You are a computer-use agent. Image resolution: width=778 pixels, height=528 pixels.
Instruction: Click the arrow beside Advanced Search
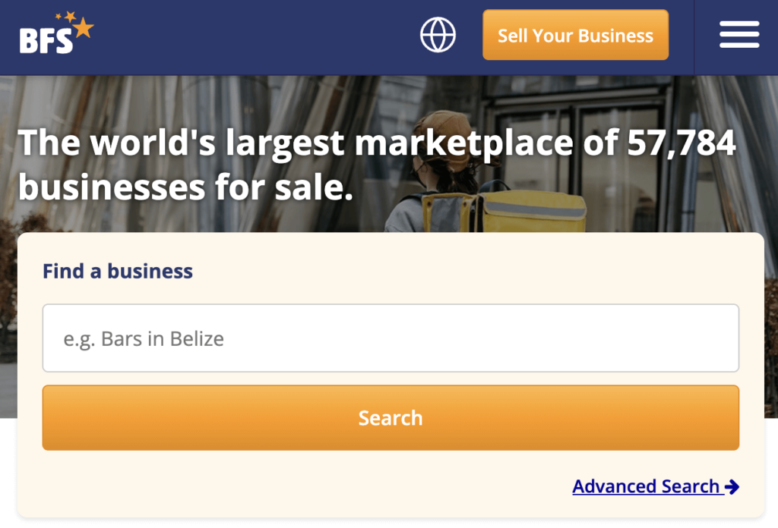click(732, 487)
